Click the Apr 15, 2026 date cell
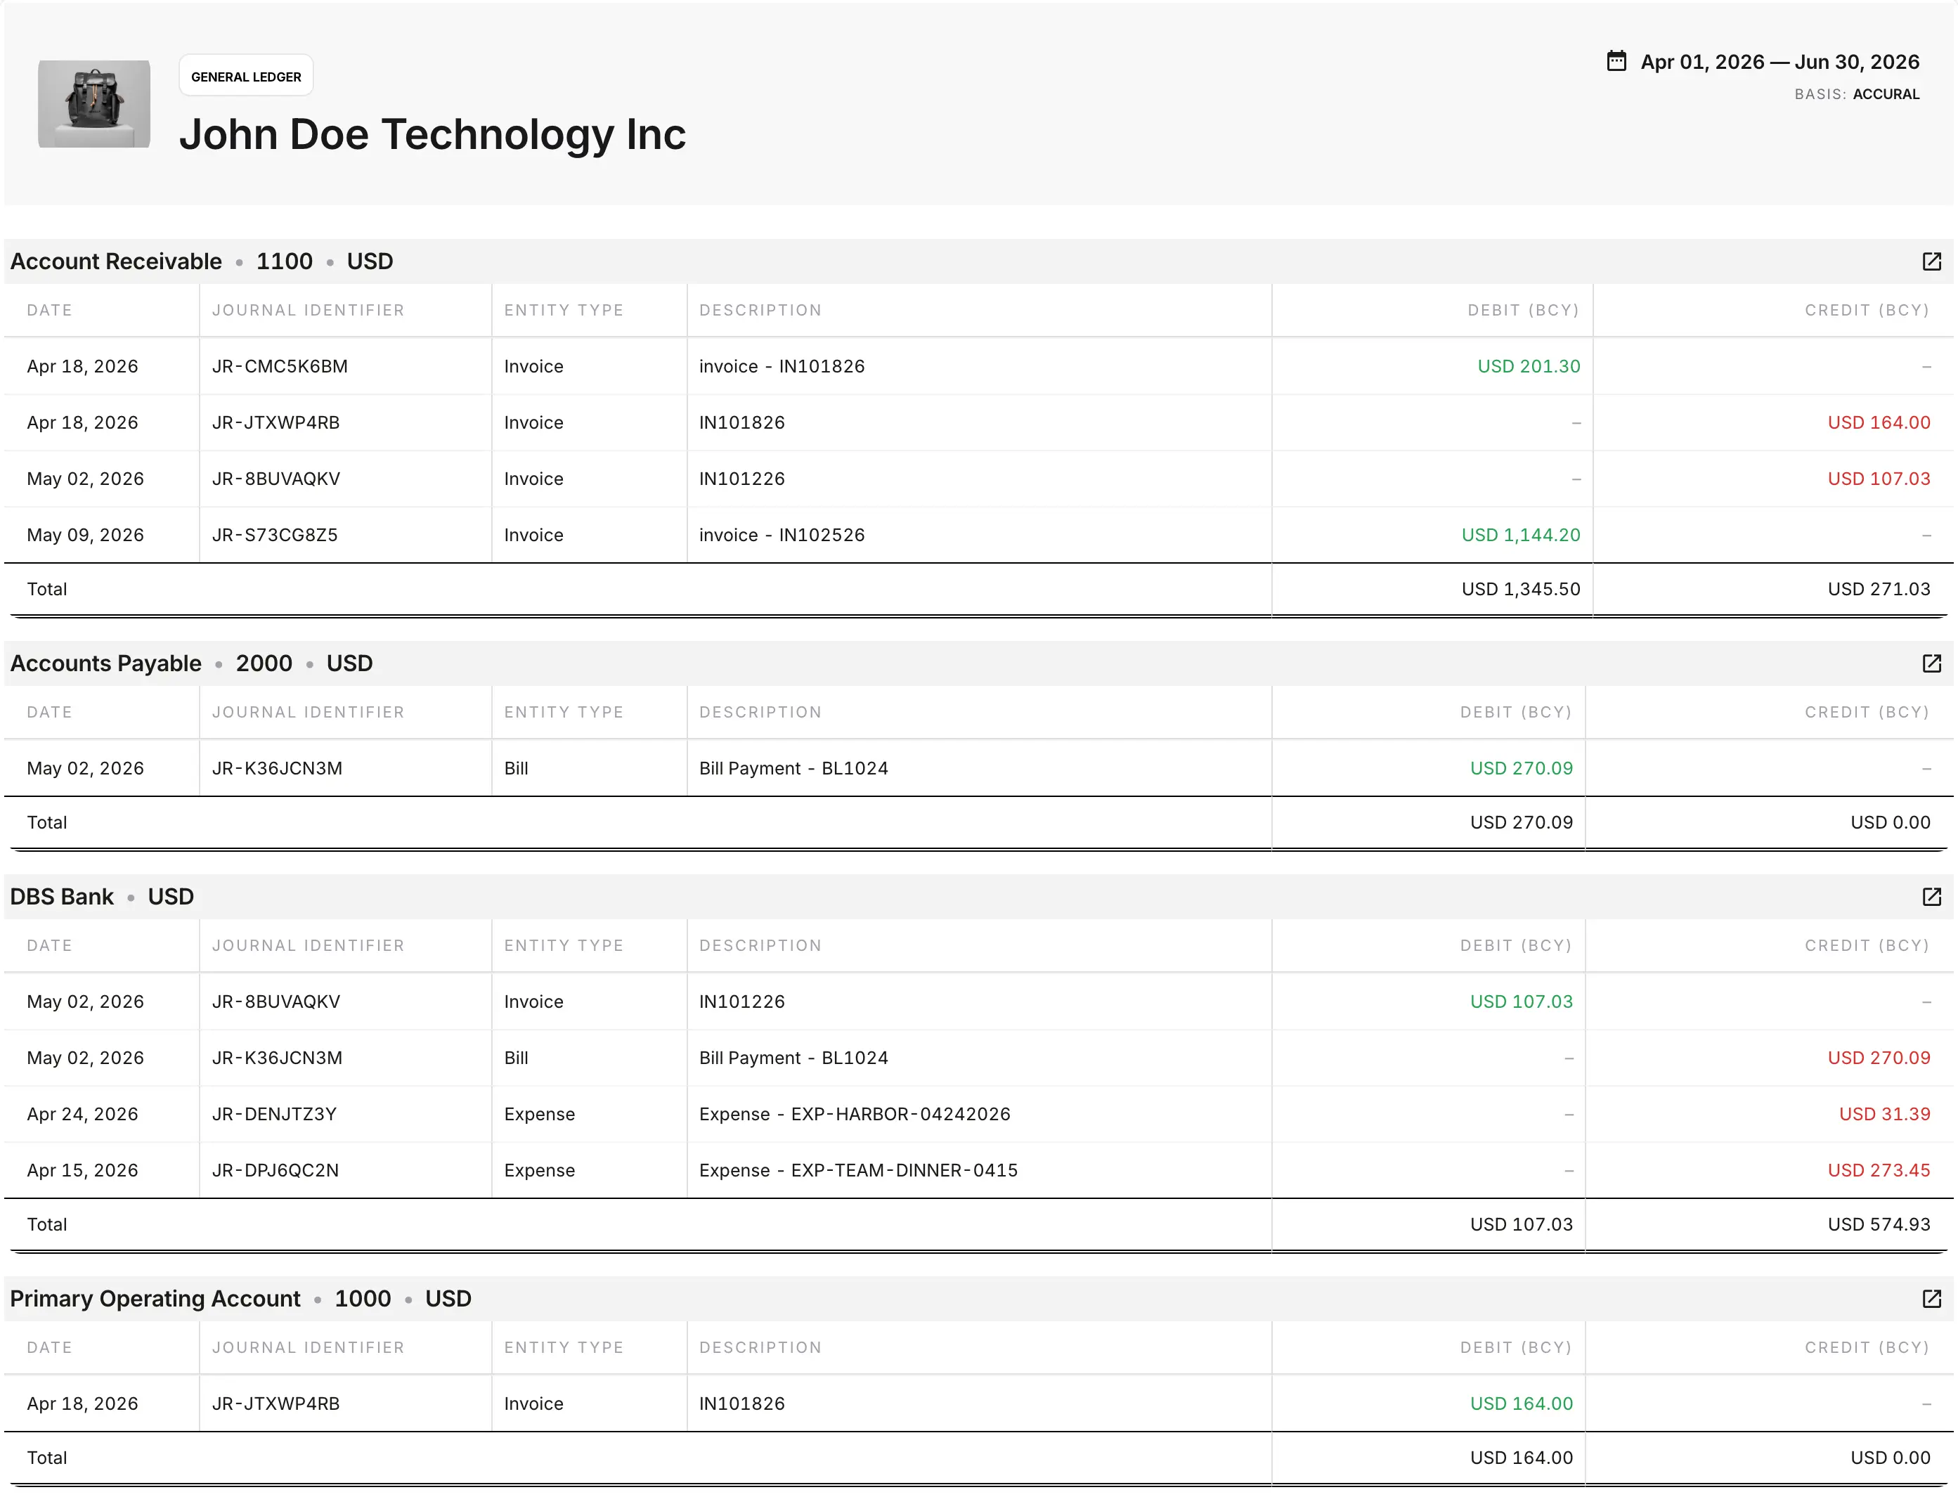 pyautogui.click(x=82, y=1171)
